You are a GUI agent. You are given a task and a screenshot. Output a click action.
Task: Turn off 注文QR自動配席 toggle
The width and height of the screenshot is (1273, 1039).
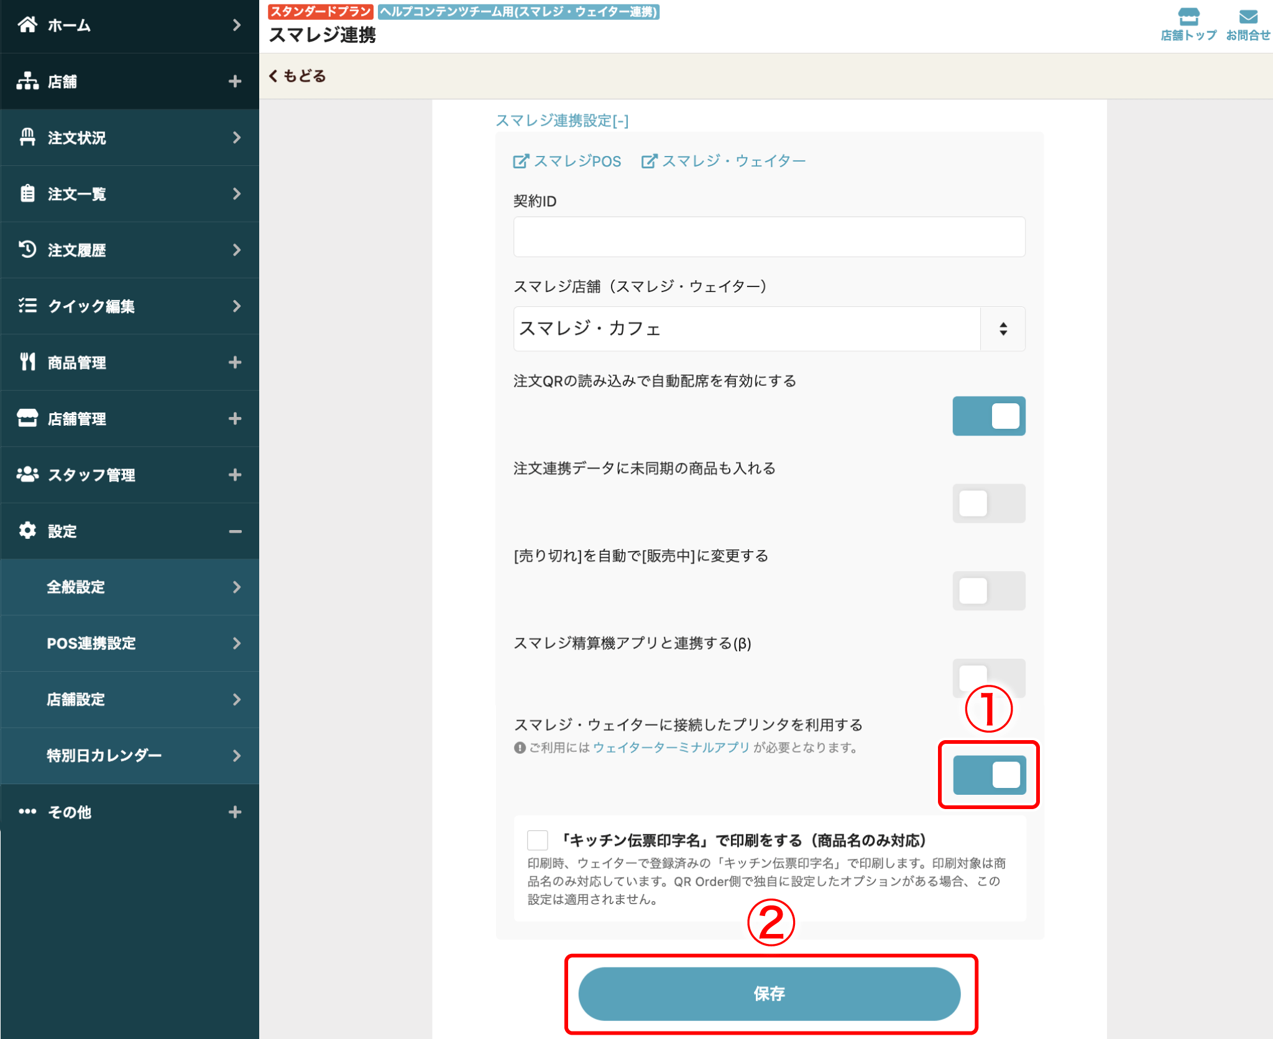click(x=989, y=416)
